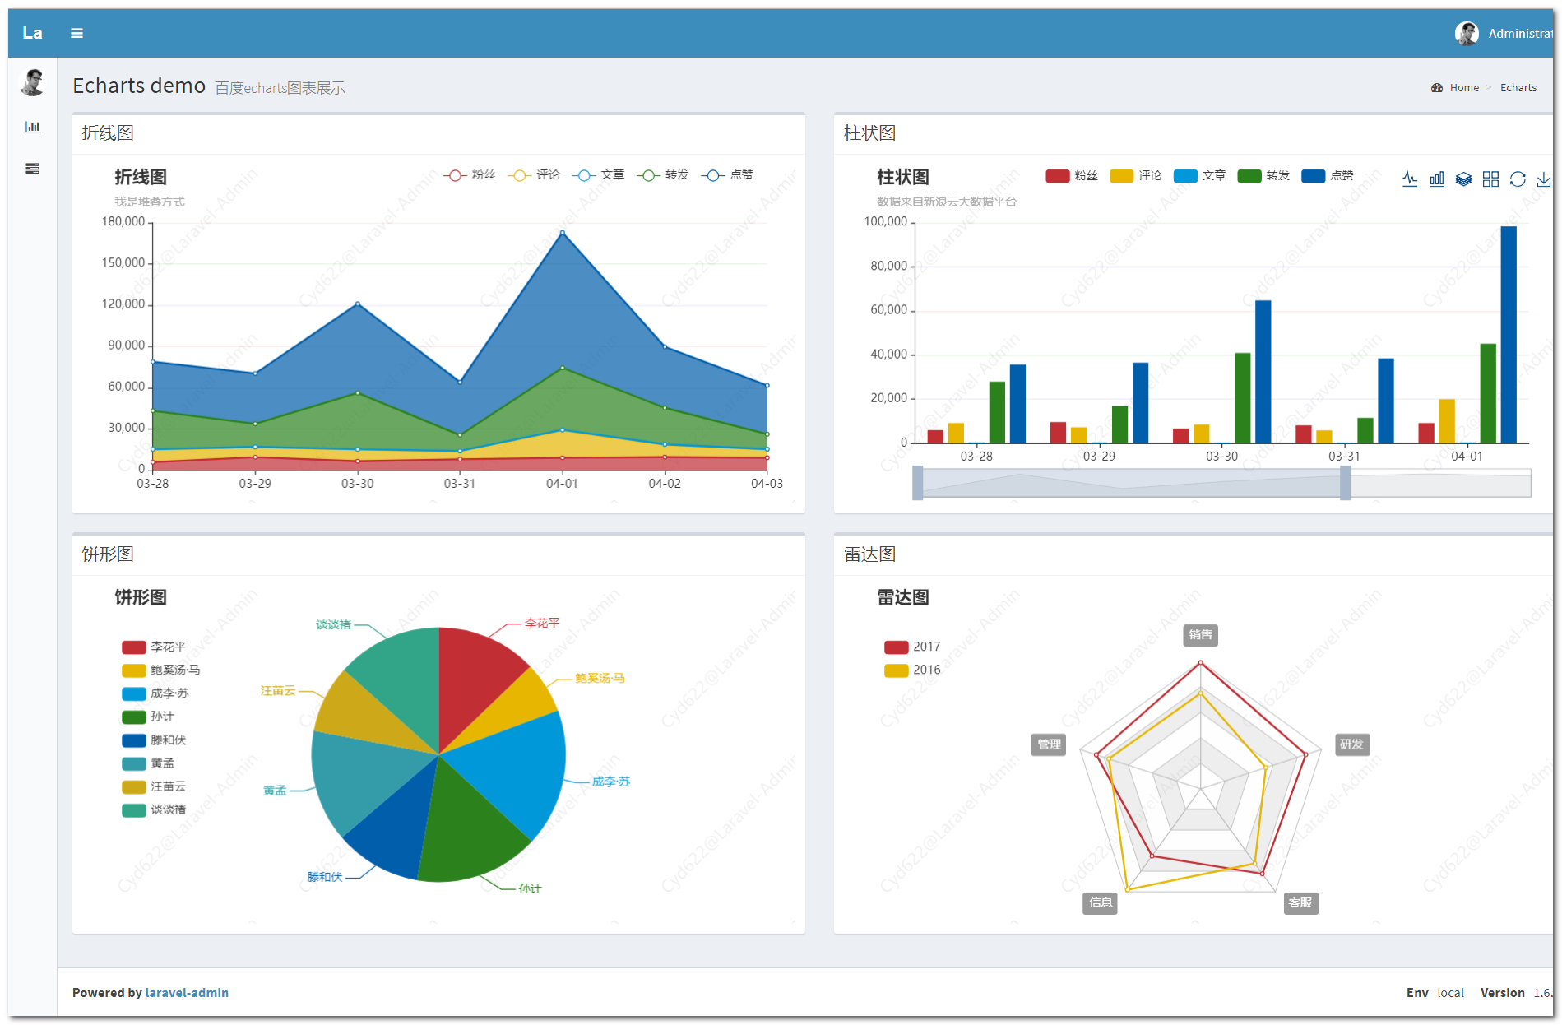Toggle 文章 series in the line chart legend

[x=599, y=175]
